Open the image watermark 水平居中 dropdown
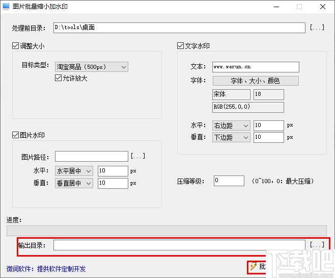The image size is (335, 278). pyautogui.click(x=74, y=171)
